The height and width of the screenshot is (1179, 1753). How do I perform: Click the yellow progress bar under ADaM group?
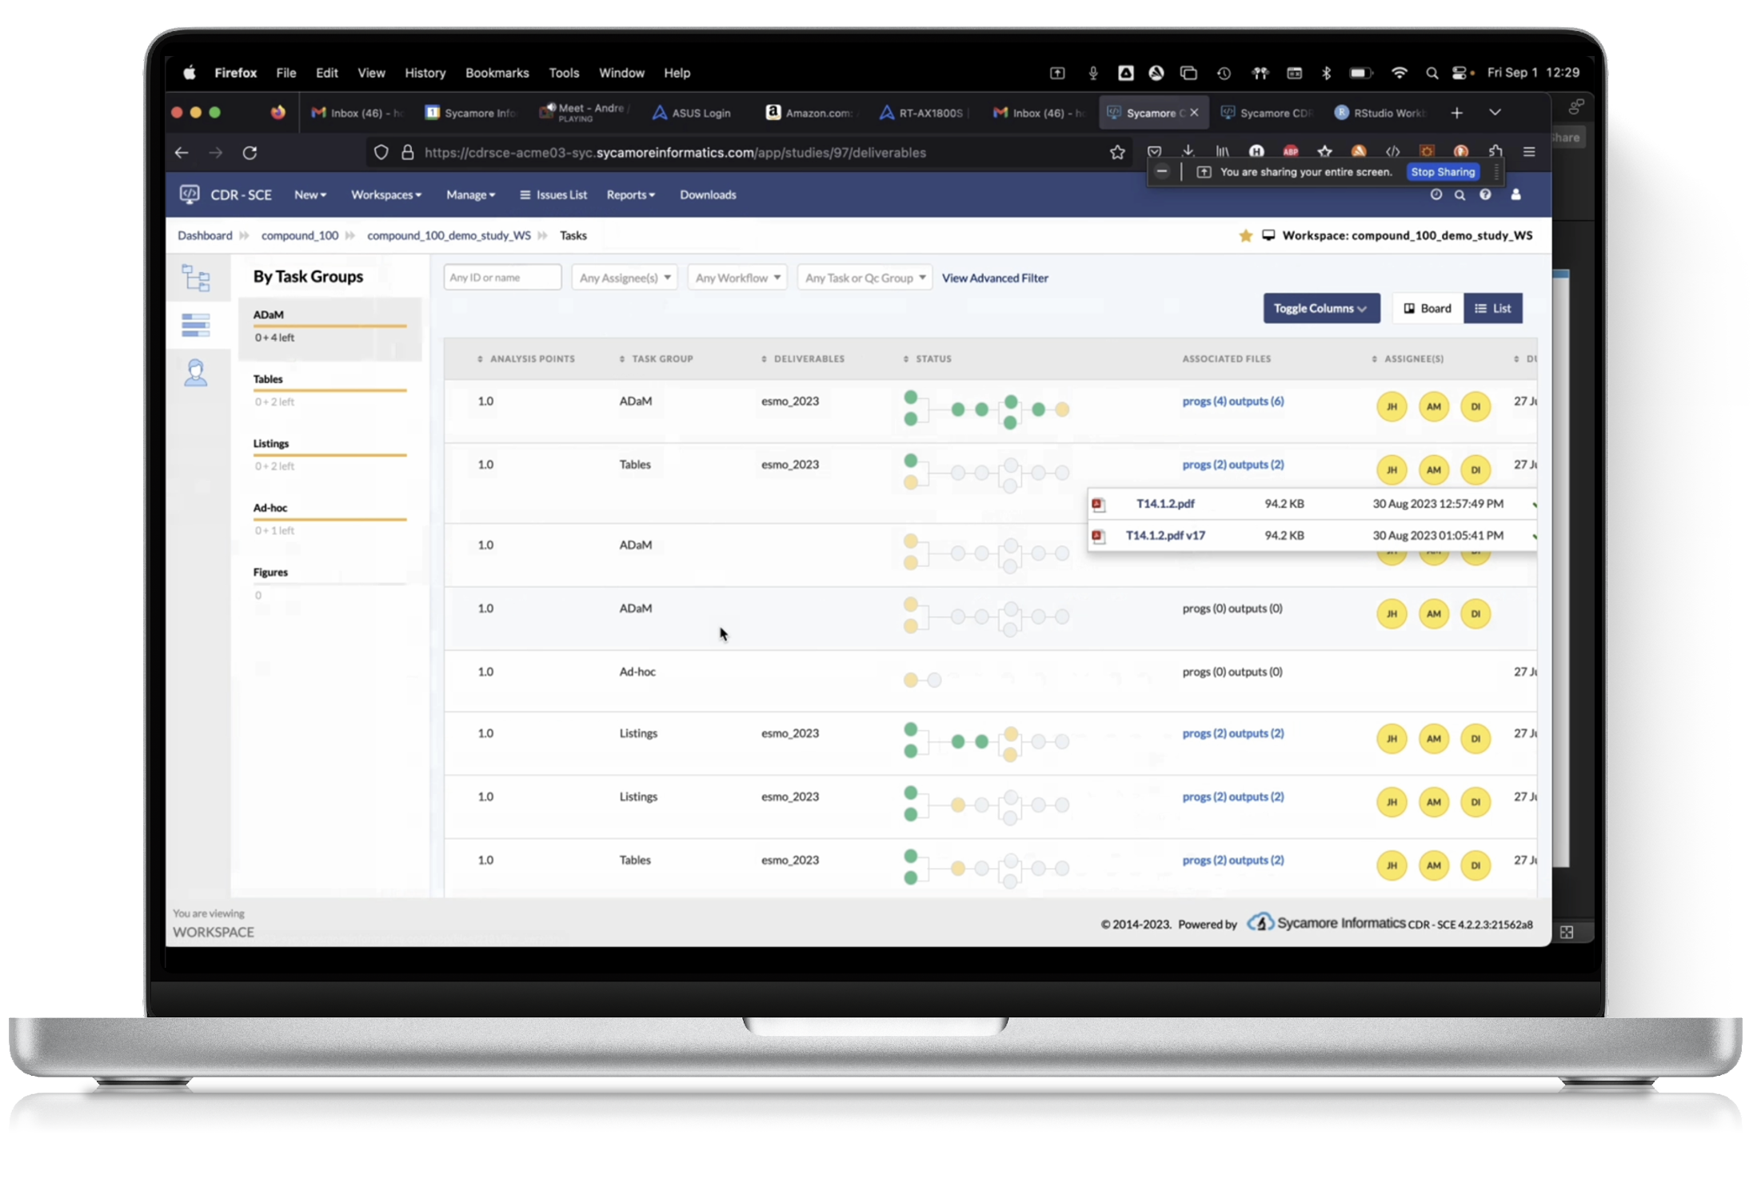click(329, 326)
